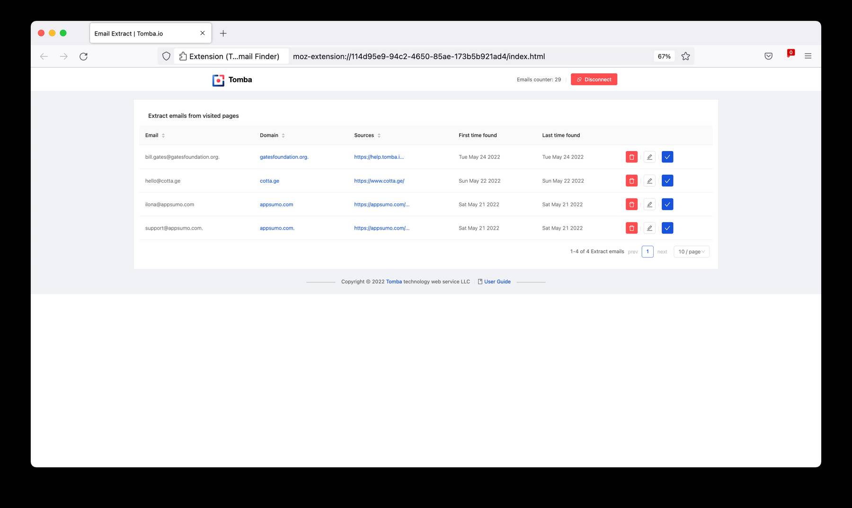Delete the ilona@appsumo.com row
This screenshot has height=508, width=852.
(x=631, y=204)
